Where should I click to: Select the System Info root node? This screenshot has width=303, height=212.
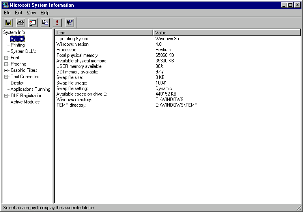(x=14, y=32)
